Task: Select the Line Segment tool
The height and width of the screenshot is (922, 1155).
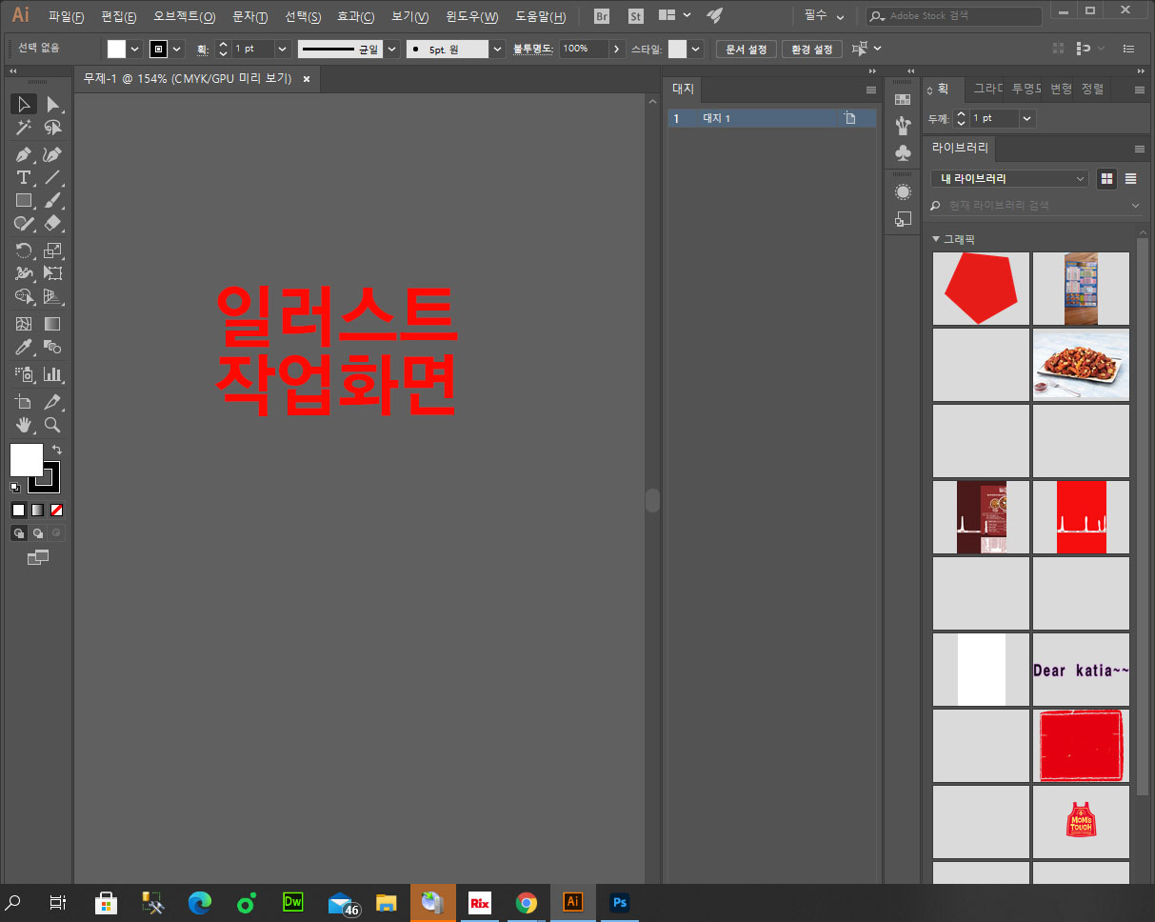Action: tap(53, 177)
